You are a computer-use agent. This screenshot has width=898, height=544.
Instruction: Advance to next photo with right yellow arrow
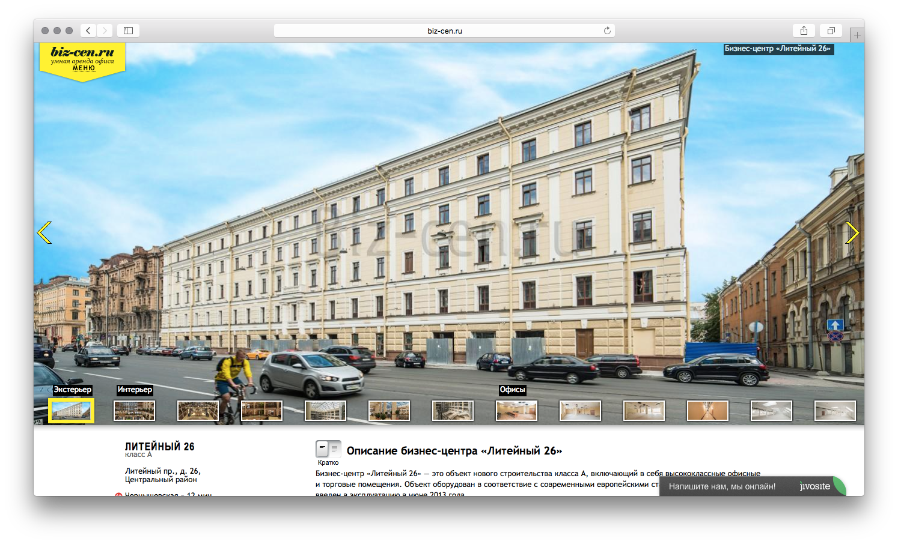tap(852, 232)
